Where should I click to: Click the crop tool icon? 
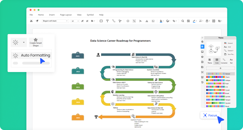tap(174, 21)
